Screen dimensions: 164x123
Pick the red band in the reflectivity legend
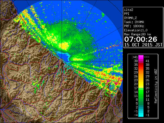(x=141, y=65)
